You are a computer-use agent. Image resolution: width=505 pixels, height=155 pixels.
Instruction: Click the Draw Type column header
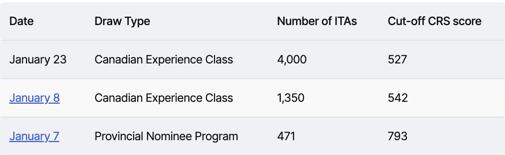(x=122, y=21)
